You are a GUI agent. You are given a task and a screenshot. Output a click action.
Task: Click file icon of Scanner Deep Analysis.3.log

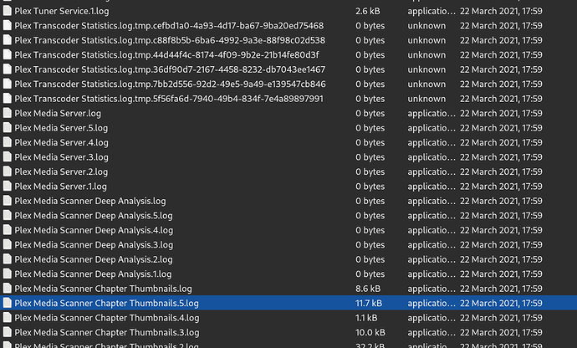point(7,244)
